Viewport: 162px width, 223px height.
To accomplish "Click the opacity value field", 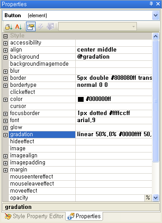I will 110,198.
